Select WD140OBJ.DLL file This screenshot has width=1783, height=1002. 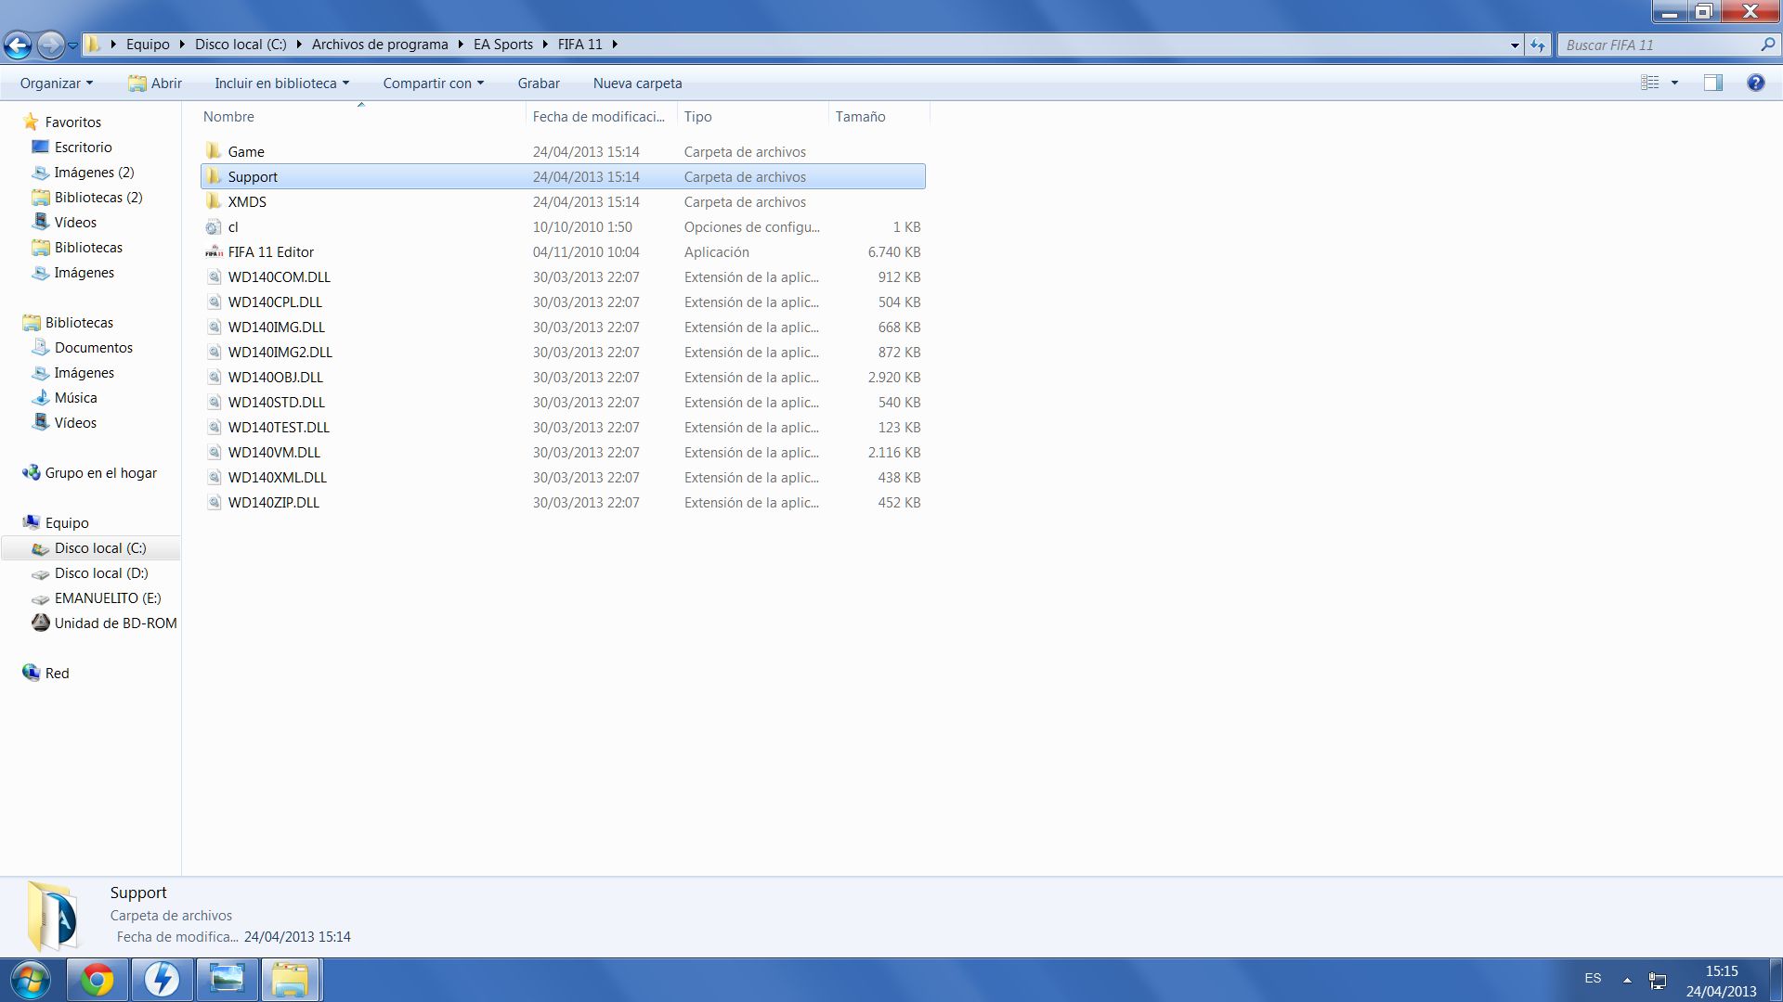click(563, 377)
